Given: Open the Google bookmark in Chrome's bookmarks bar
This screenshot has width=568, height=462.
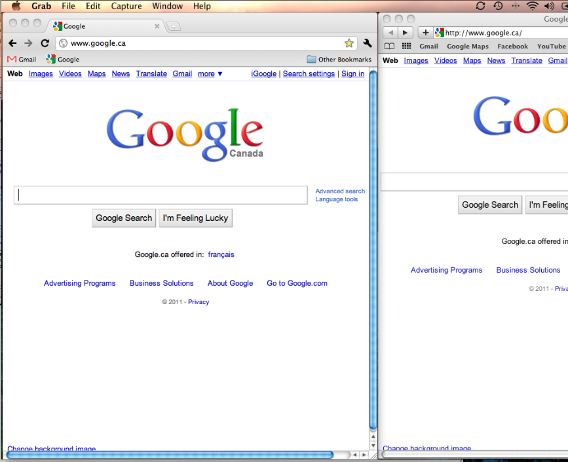Looking at the screenshot, I should click(x=63, y=60).
